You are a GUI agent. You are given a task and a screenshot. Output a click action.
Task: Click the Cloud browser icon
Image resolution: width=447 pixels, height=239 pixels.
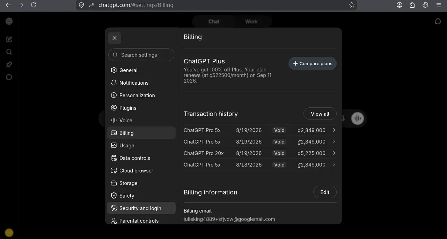[x=113, y=170]
